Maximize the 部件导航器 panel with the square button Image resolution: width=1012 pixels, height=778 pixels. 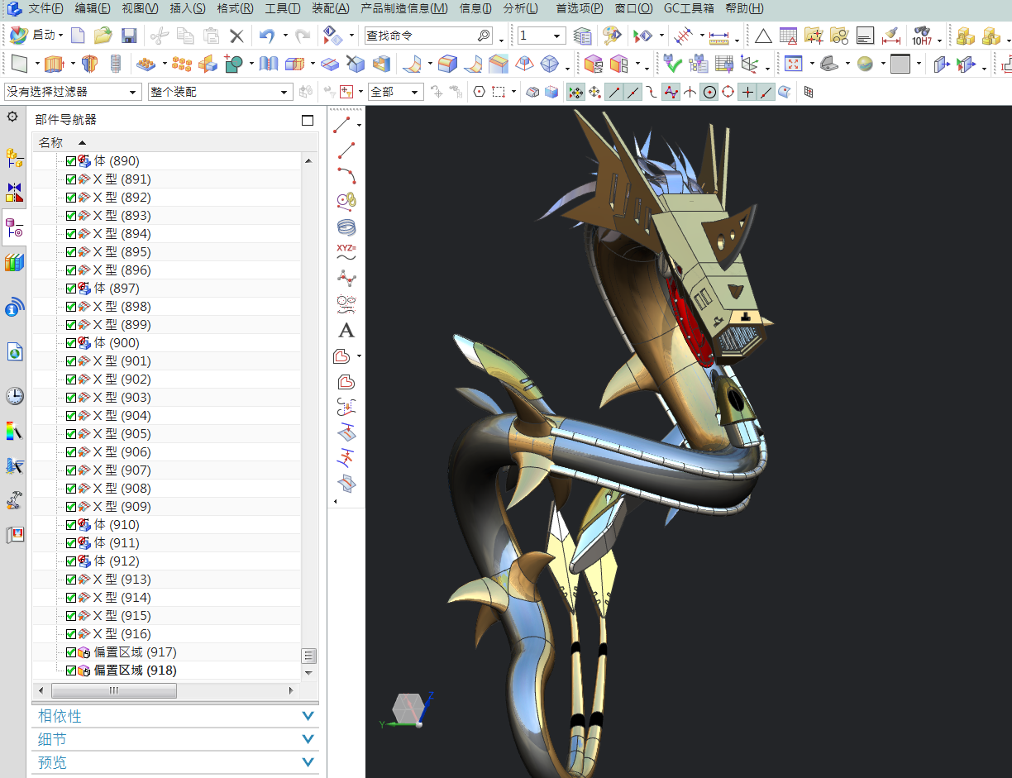coord(308,120)
